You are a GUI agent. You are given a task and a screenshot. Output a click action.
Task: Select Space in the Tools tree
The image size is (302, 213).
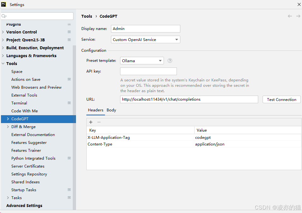point(17,72)
